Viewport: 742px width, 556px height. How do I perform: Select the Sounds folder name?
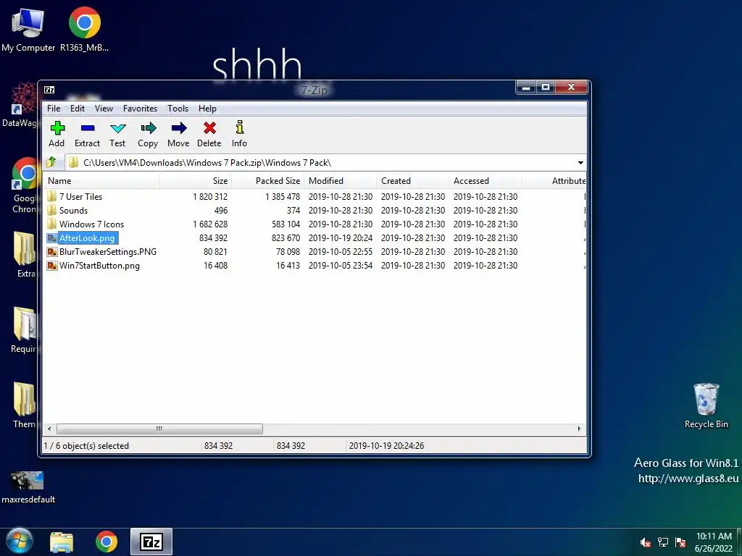coord(73,210)
